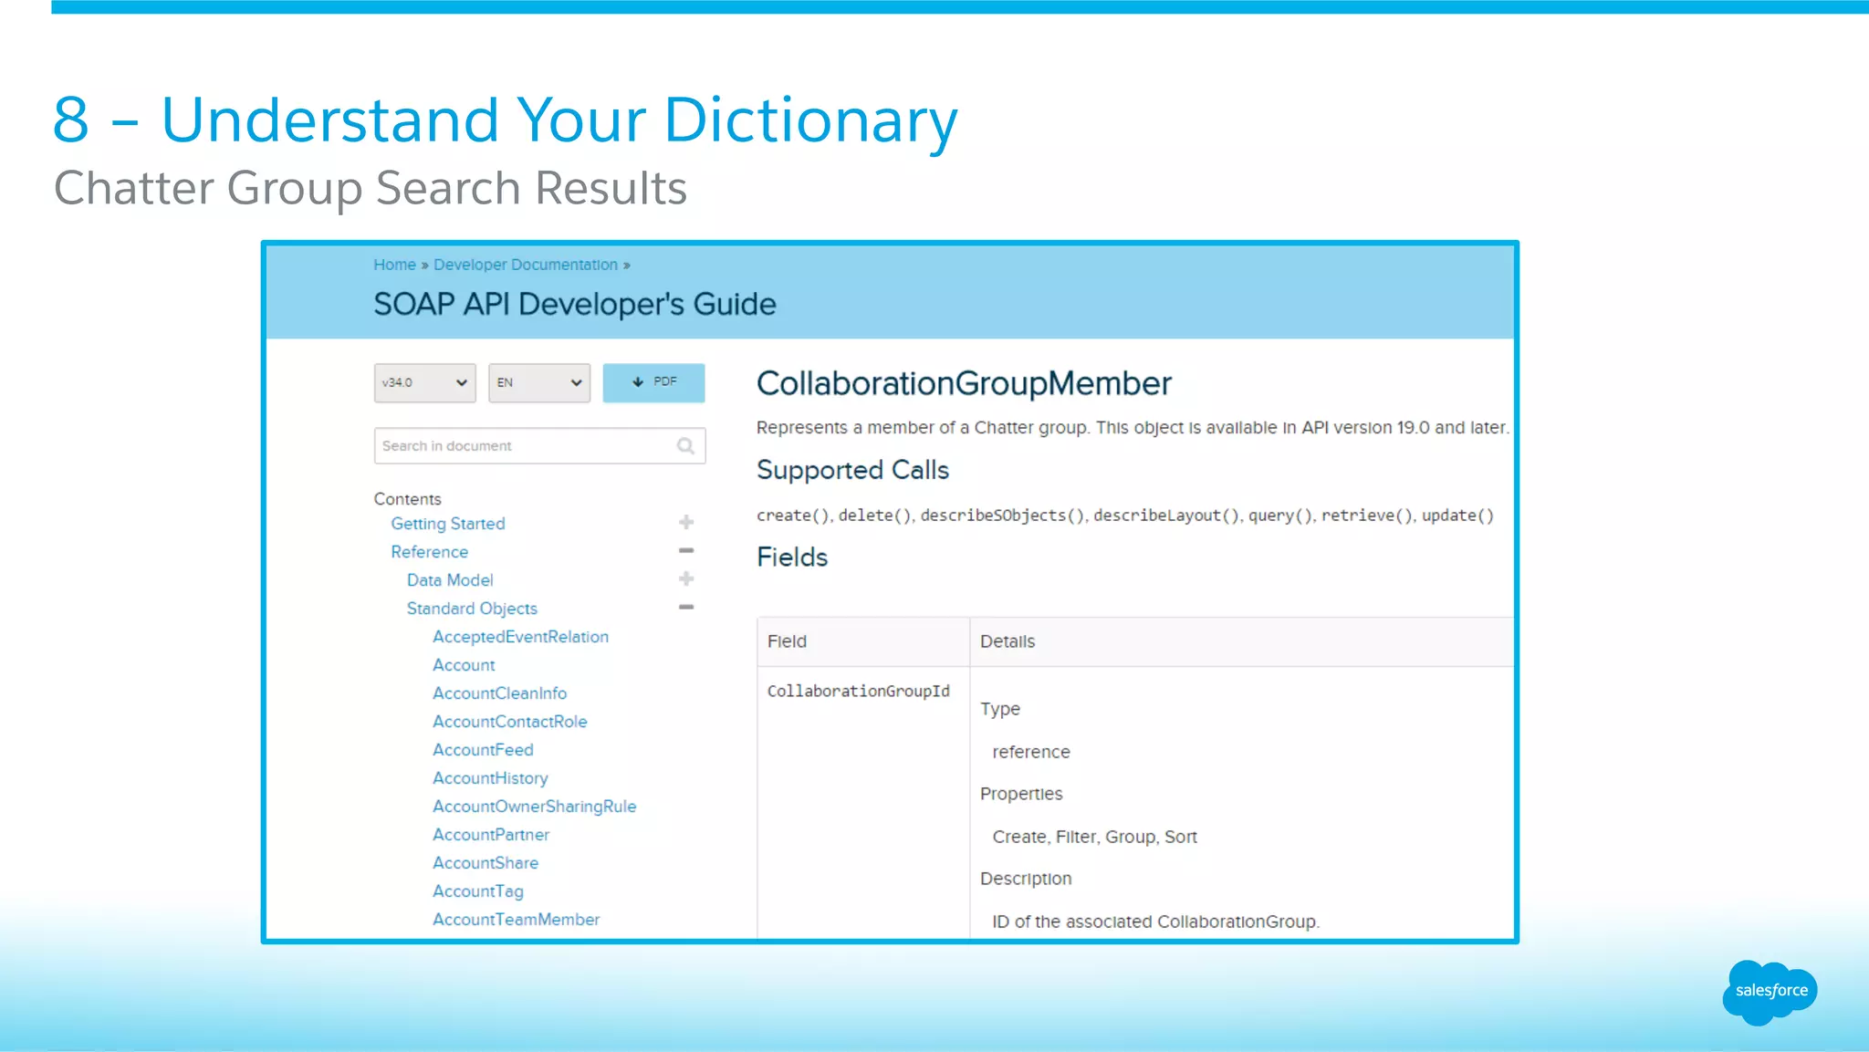Click the 'ID of the associated CollaborationGroup' description
The image size is (1869, 1052).
point(1155,922)
